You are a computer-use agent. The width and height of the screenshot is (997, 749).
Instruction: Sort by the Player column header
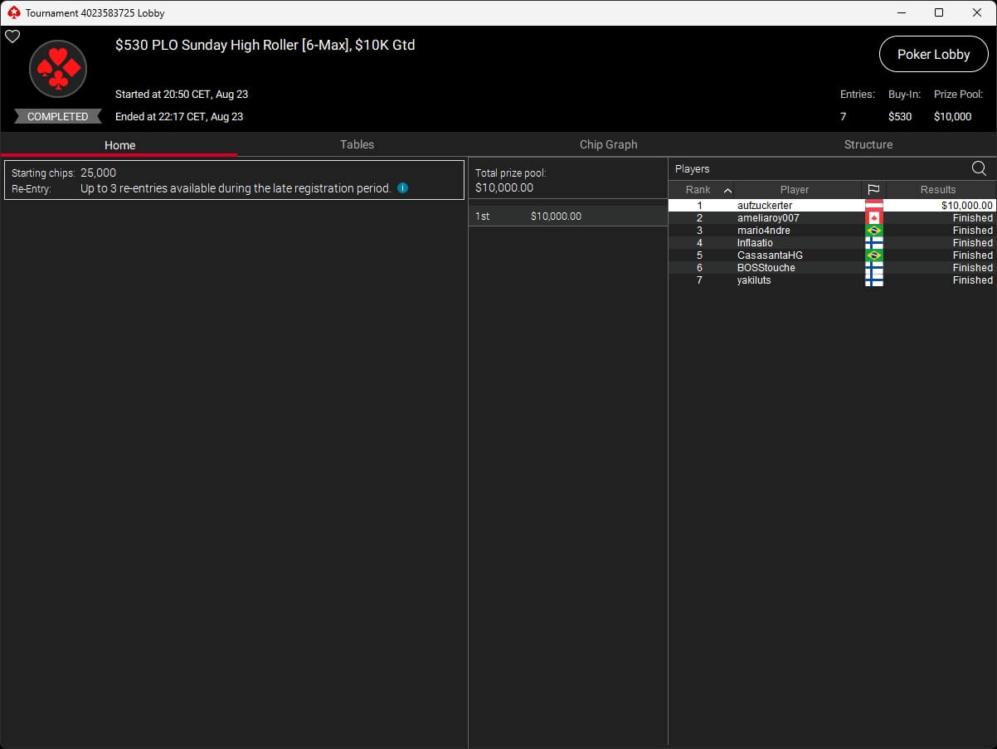[x=794, y=189]
